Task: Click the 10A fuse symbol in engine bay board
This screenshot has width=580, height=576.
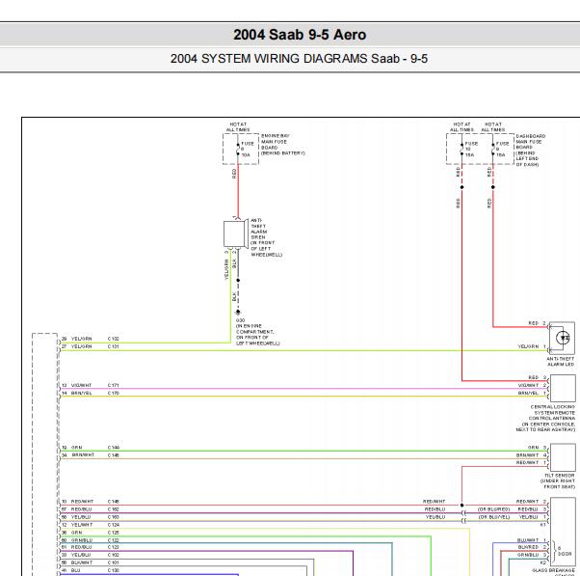Action: (x=238, y=149)
